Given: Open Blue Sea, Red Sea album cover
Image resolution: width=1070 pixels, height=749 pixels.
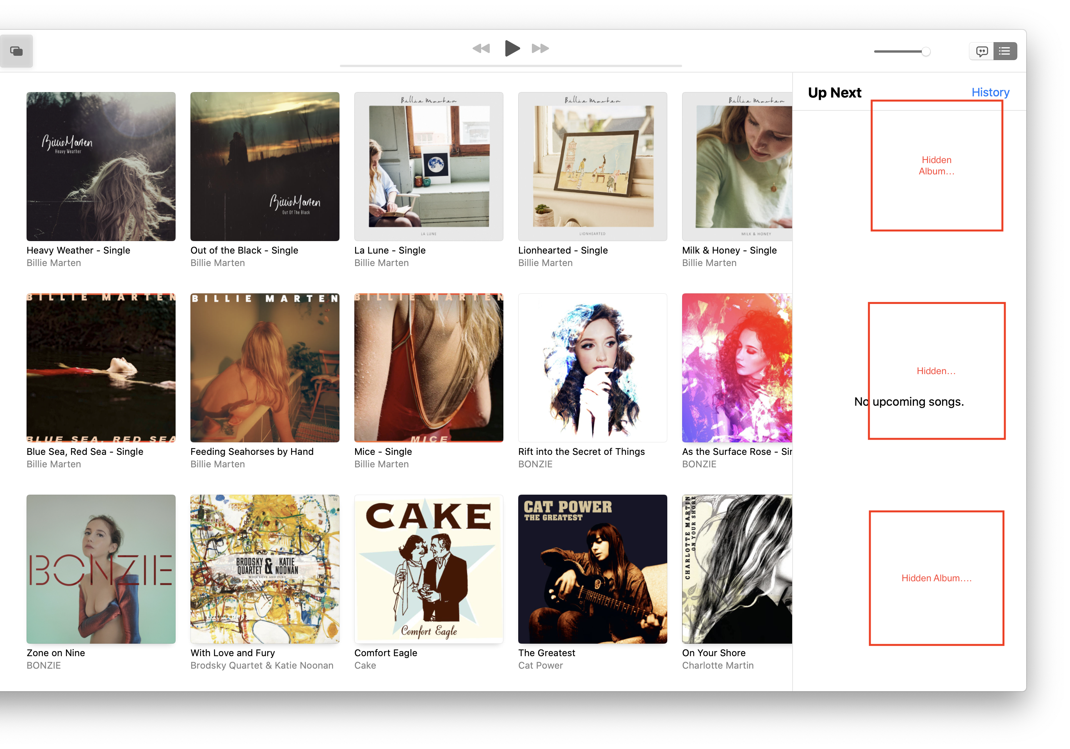Looking at the screenshot, I should tap(101, 367).
